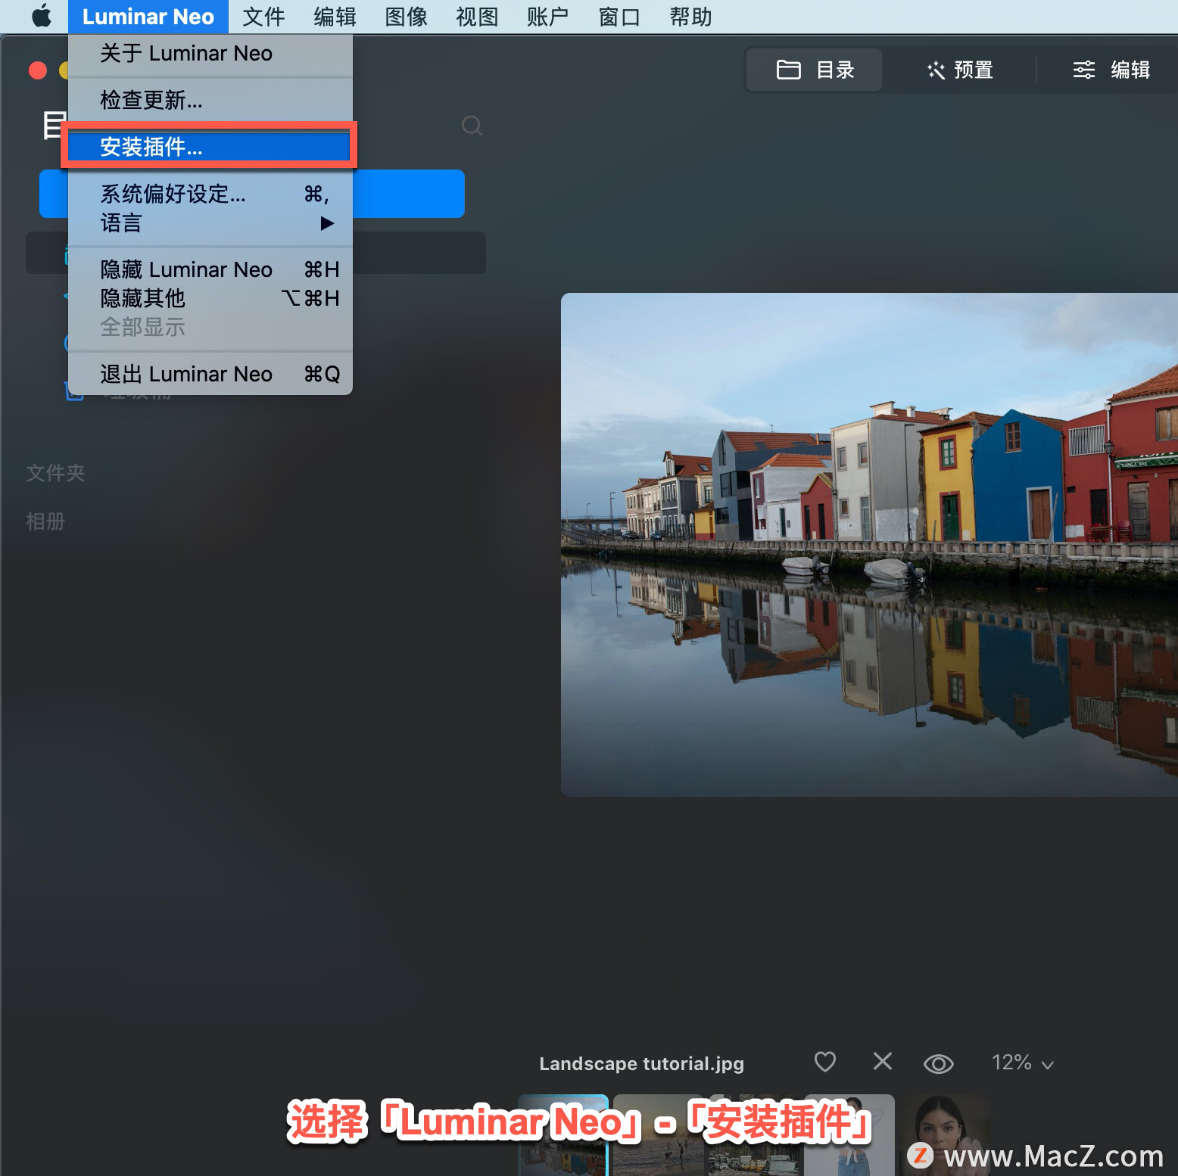
Task: Open the 窗口 menu
Action: [x=619, y=17]
